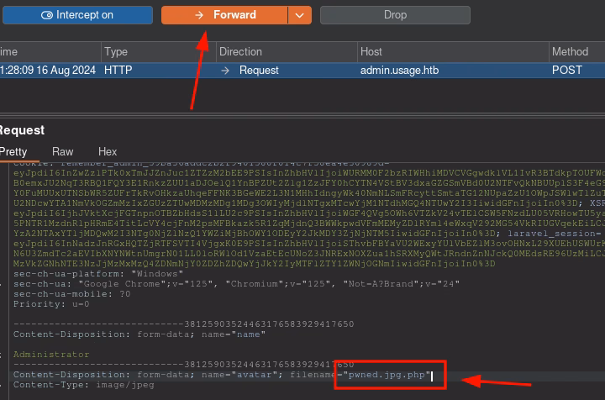
Task: Click the Drop button
Action: (395, 15)
